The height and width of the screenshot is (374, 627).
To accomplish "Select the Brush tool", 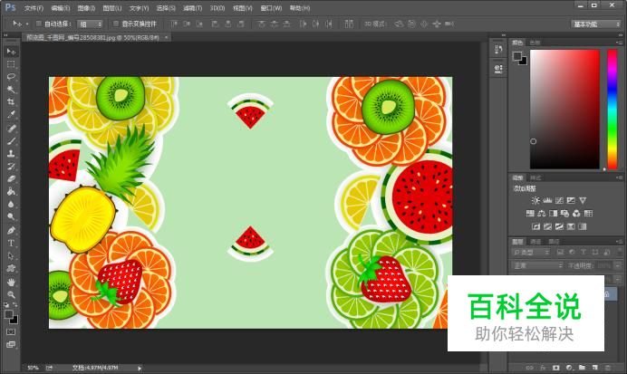I will (11, 140).
